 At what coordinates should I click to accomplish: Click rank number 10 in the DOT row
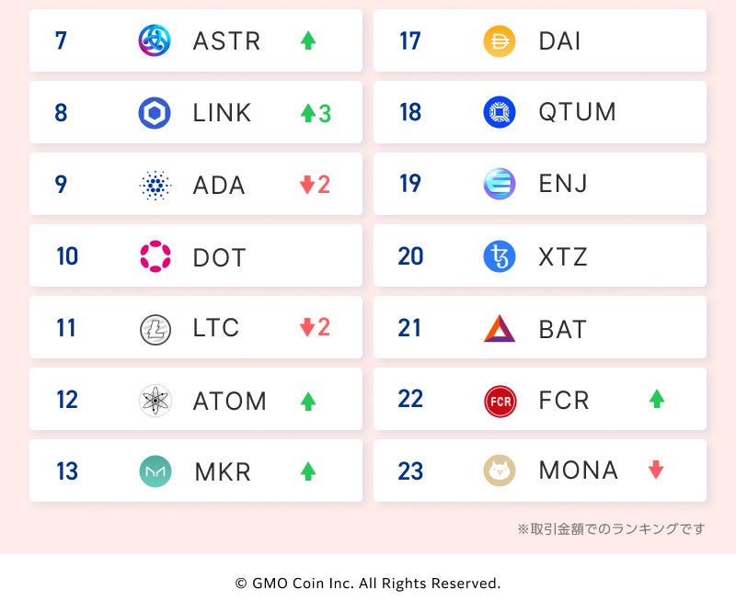pos(67,256)
